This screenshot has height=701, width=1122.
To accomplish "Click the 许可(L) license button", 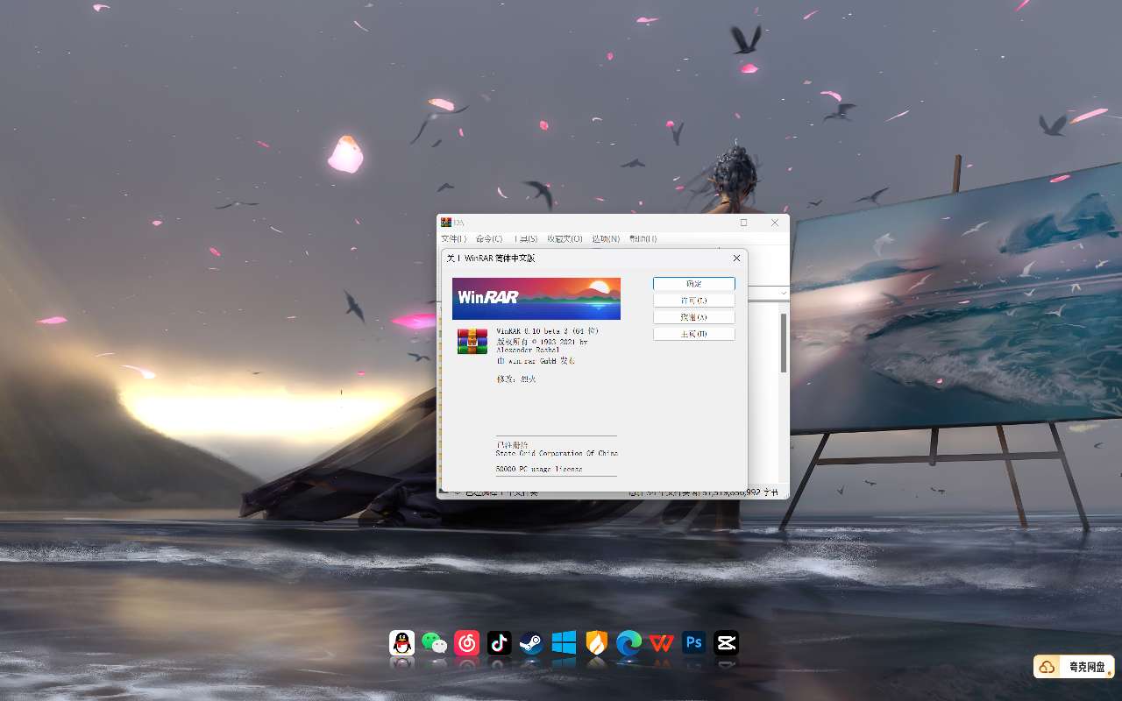I will click(694, 301).
